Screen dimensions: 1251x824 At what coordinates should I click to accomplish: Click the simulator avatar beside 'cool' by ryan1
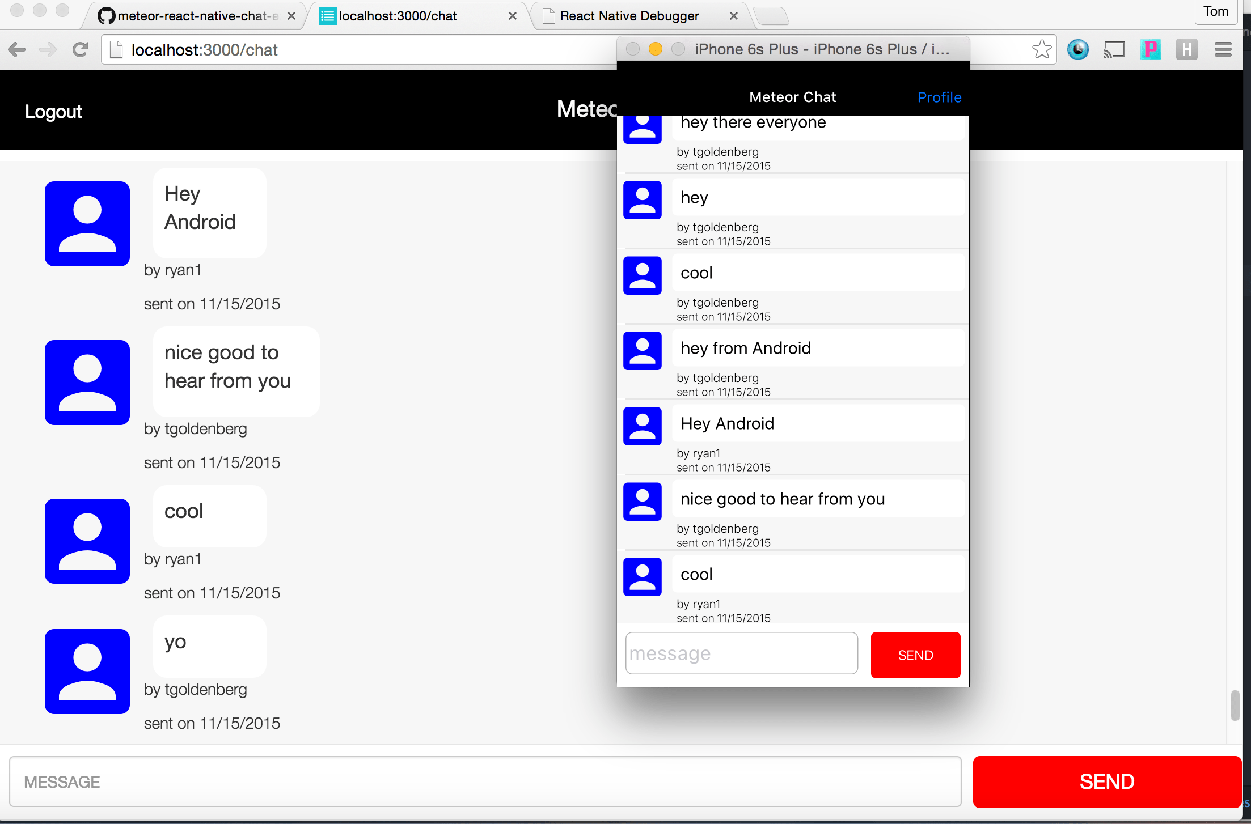643,577
